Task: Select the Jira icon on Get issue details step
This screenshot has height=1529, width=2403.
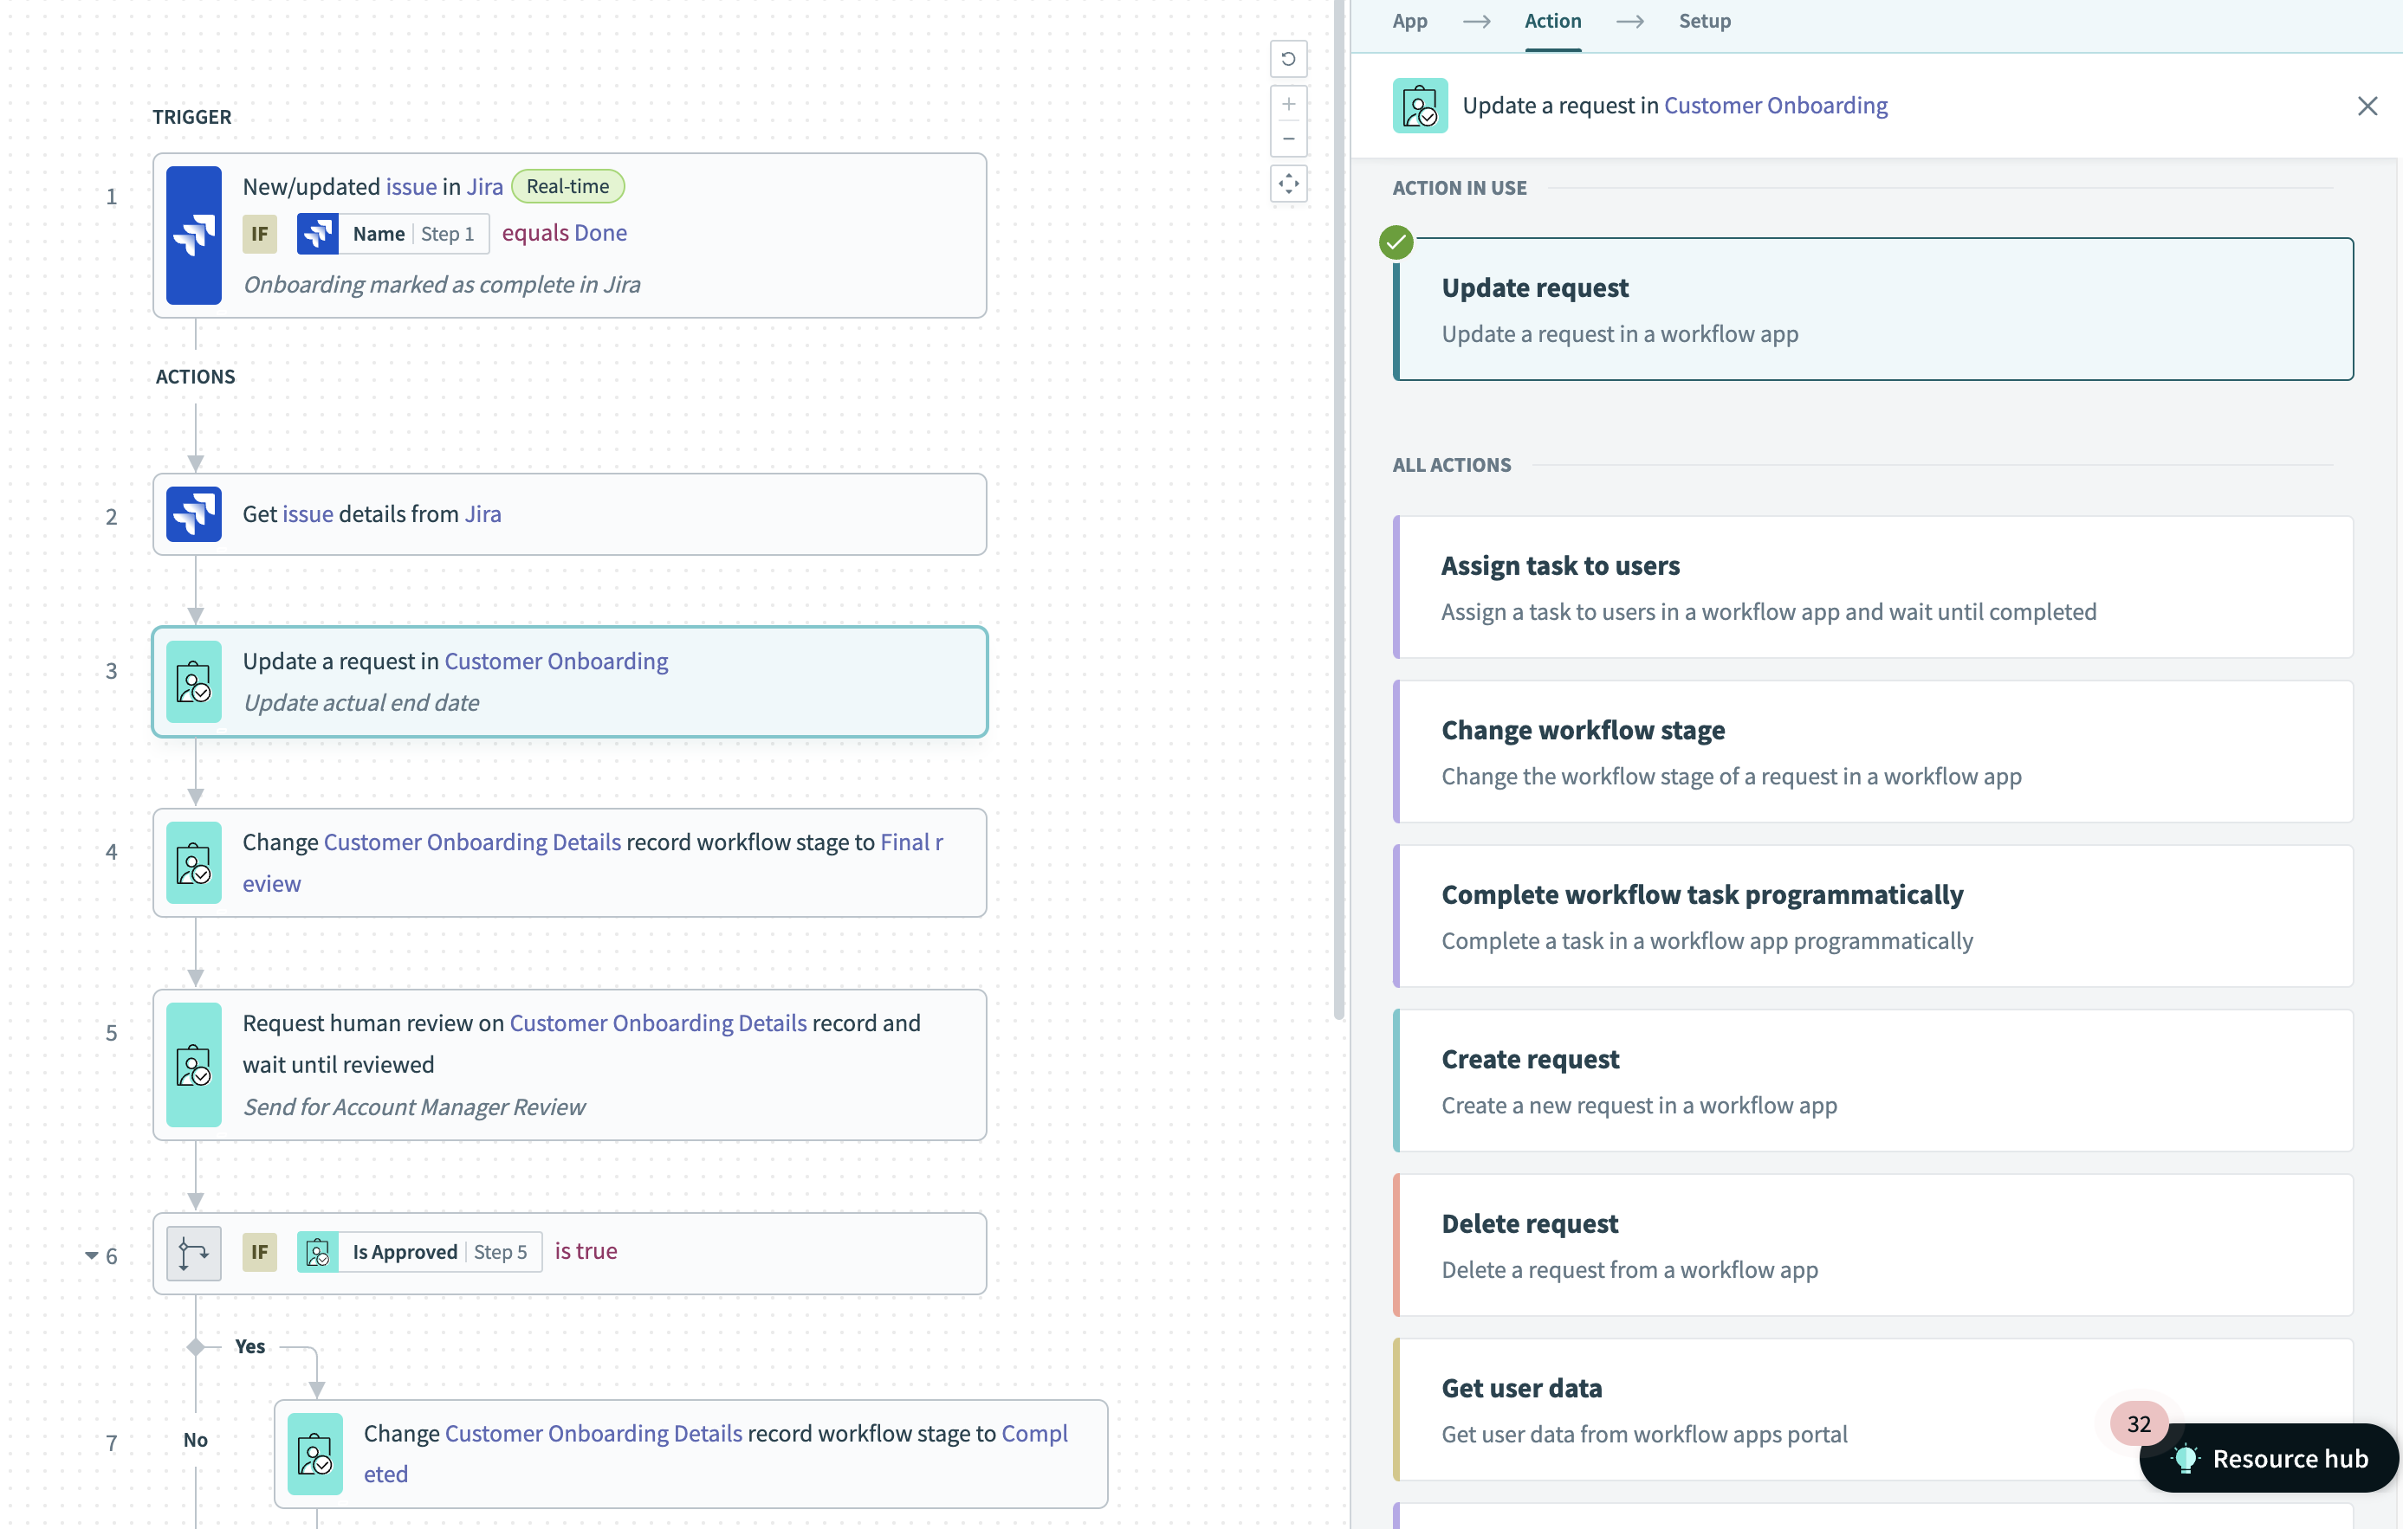Action: (193, 513)
